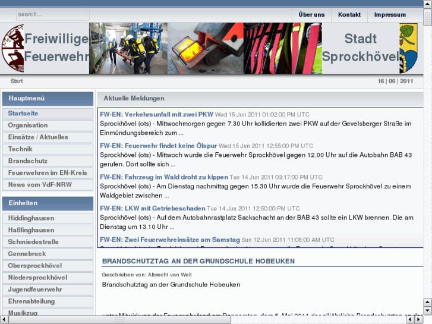432x324 pixels.
Task: Open news: Fahrzeug im Wald droht zu kippen
Action: (x=164, y=177)
